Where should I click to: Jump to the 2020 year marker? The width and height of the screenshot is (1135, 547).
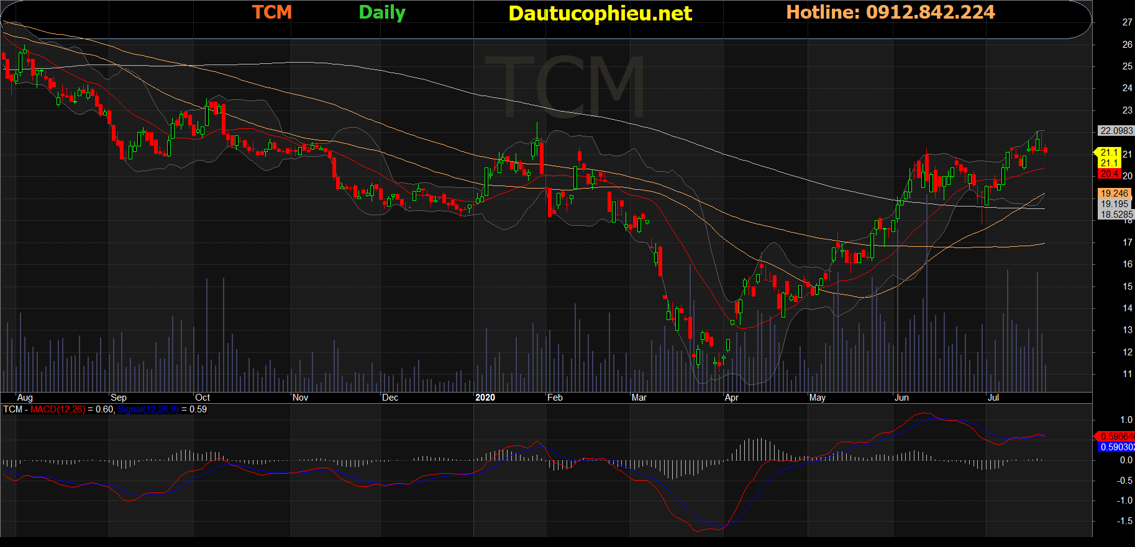485,398
